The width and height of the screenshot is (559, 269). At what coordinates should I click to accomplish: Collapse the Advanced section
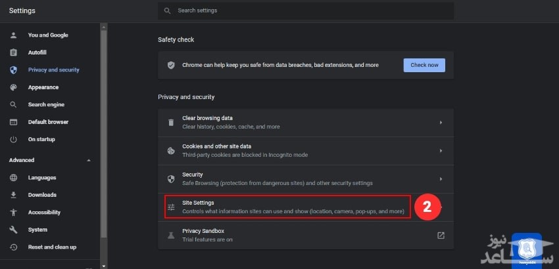89,160
